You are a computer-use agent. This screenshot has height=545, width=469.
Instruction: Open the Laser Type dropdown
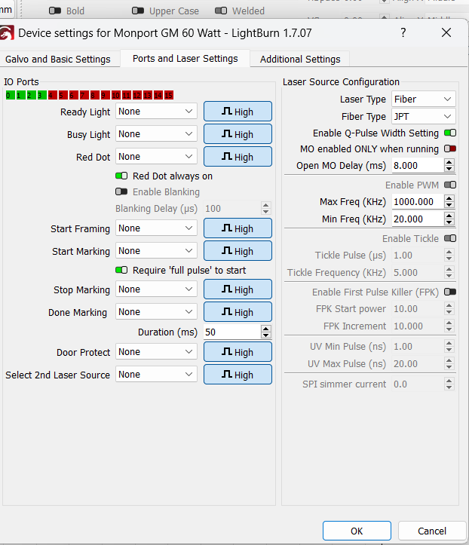point(424,100)
